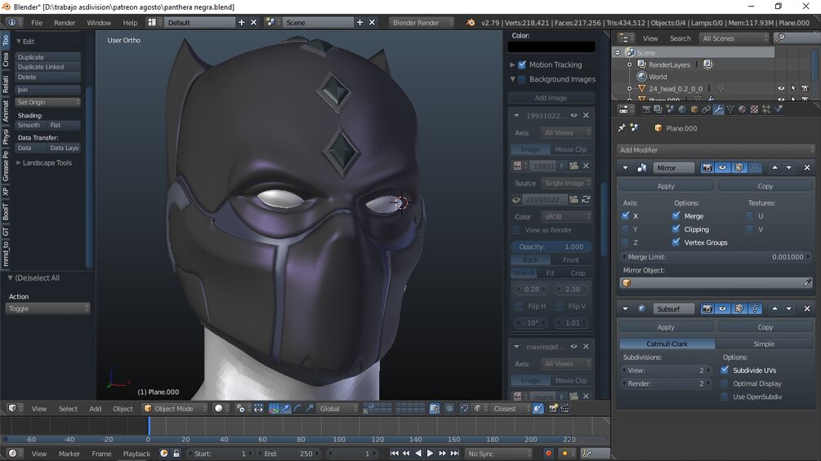Open the Texture properties tab (checker icon)

tap(754, 109)
